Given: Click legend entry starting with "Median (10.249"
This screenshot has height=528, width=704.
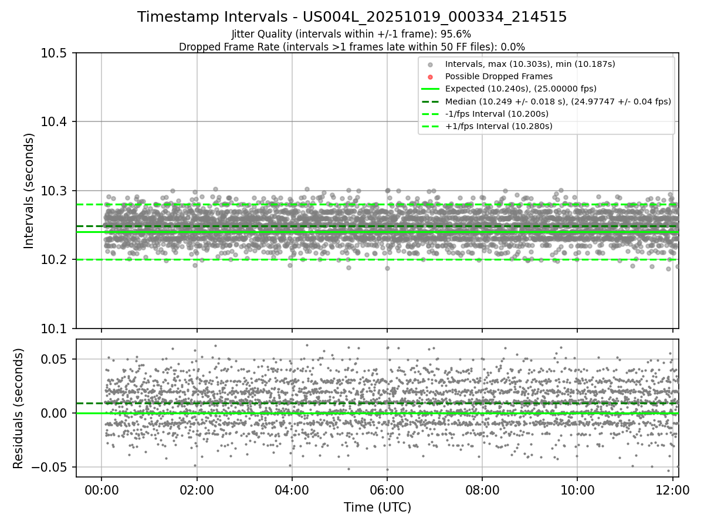Looking at the screenshot, I should 558,101.
